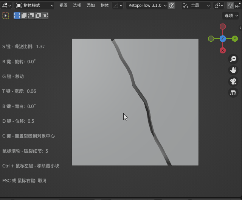This screenshot has width=242, height=200.
Task: Switch perspective/orthographic grid icon
Action: 233,92
